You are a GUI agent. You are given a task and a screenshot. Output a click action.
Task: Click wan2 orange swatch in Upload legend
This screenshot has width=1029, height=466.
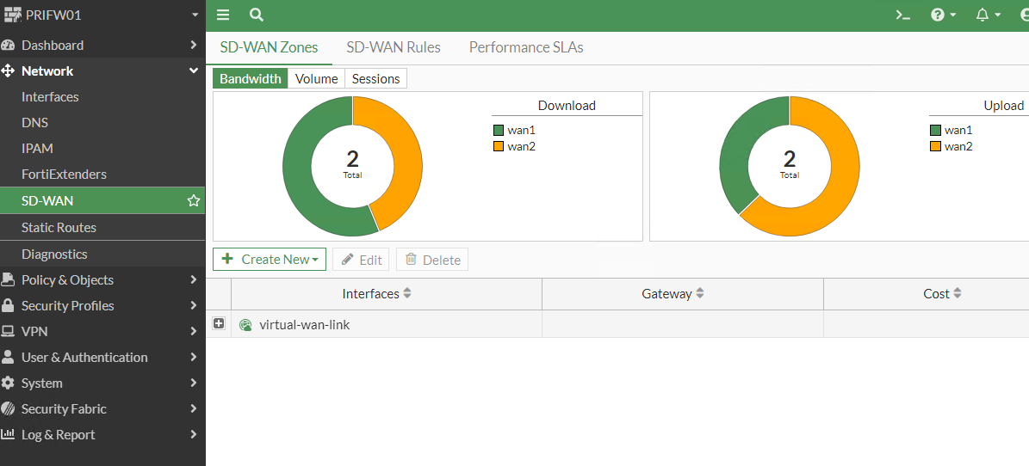point(935,146)
